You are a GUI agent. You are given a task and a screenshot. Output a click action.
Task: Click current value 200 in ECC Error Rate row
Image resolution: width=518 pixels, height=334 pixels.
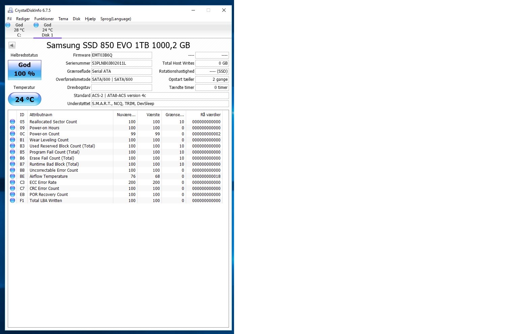pyautogui.click(x=132, y=182)
